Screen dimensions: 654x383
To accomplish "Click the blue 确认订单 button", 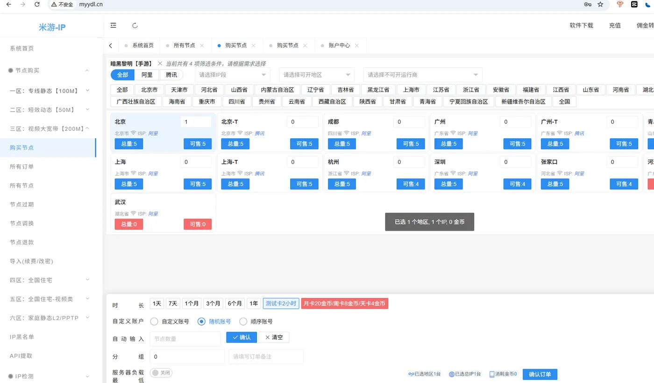I will [540, 374].
